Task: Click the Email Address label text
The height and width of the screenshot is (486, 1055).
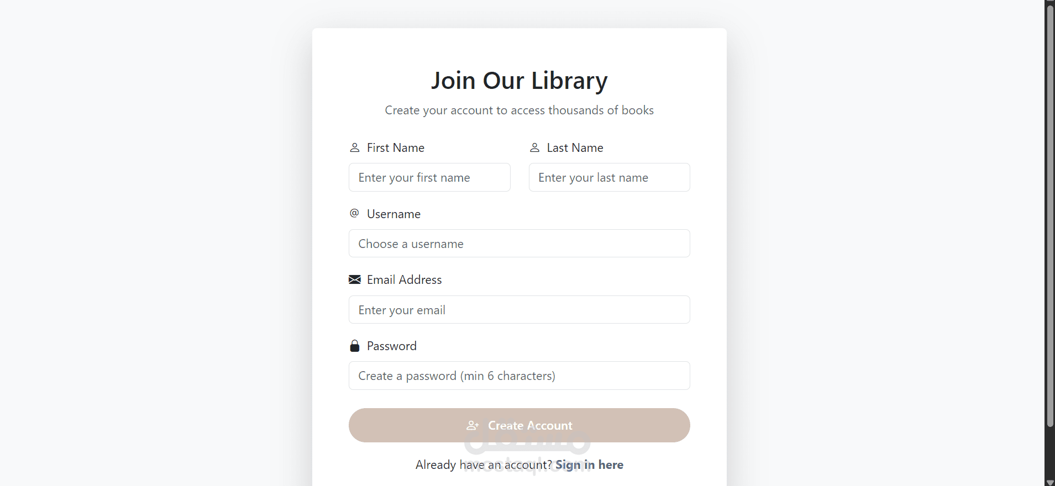Action: click(404, 280)
